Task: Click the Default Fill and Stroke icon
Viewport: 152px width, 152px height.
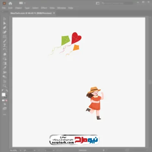Action: [3, 90]
